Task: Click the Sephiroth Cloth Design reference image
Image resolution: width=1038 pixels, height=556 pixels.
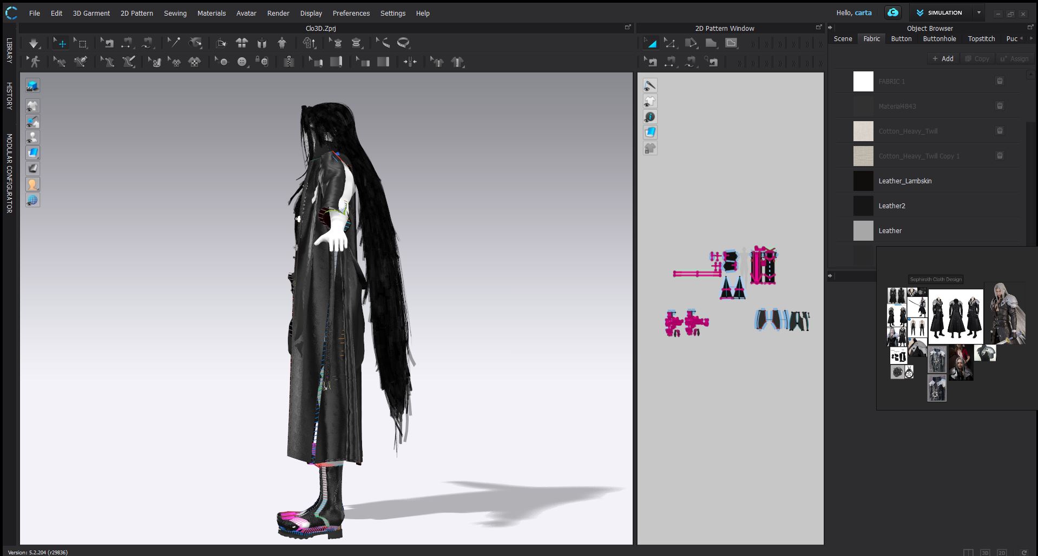Action: click(x=956, y=317)
